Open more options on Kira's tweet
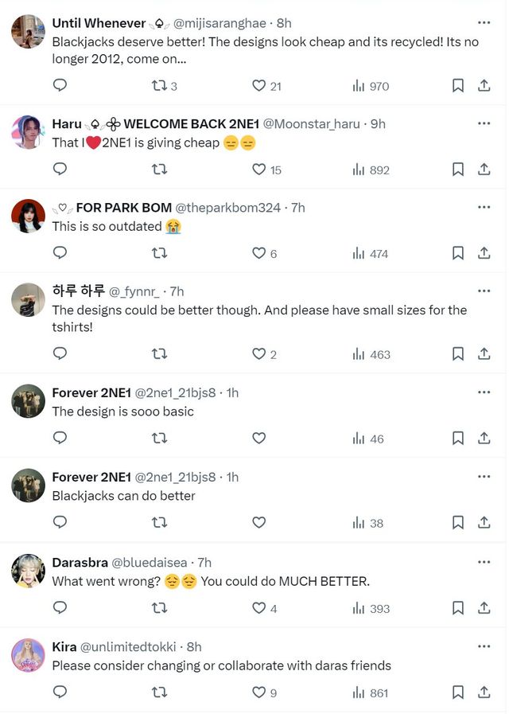The image size is (509, 714). (x=484, y=646)
